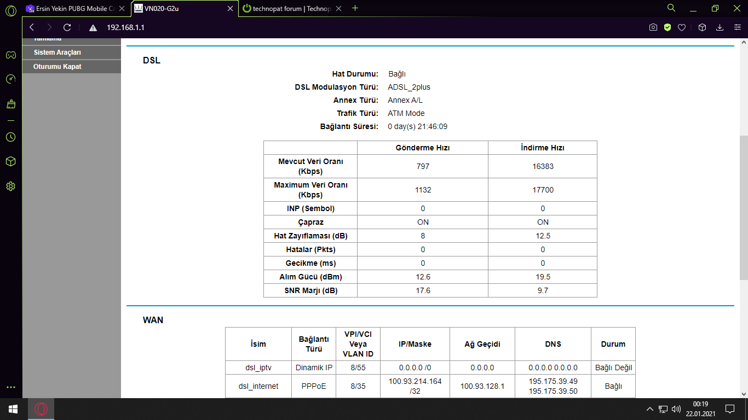
Task: Click the maximum upload value 1132
Action: (423, 190)
